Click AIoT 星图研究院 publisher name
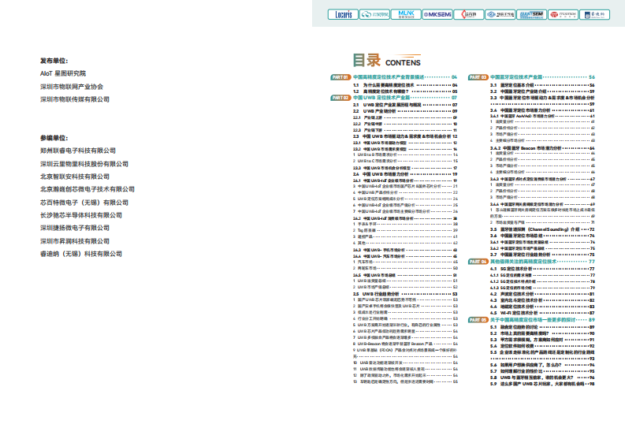This screenshot has height=424, width=625. pyautogui.click(x=74, y=73)
